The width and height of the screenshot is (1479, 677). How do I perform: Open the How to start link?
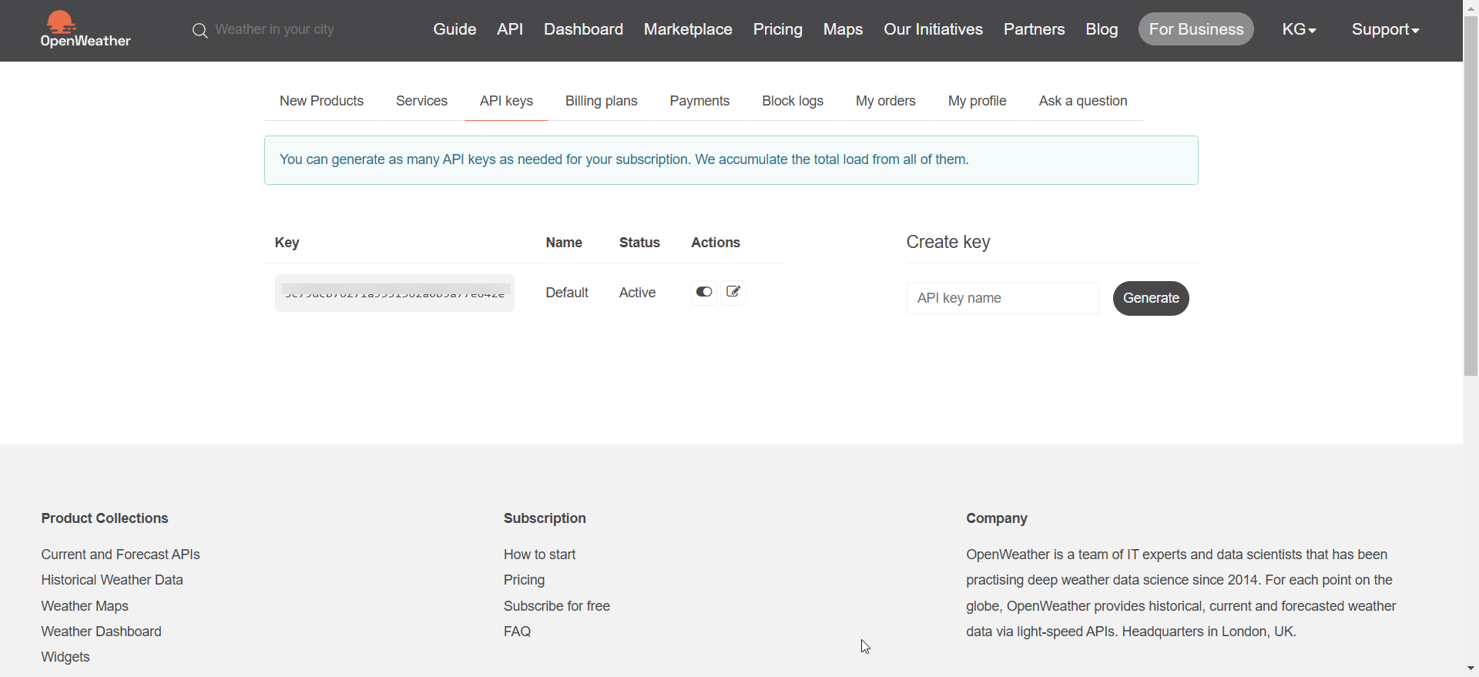tap(539, 555)
